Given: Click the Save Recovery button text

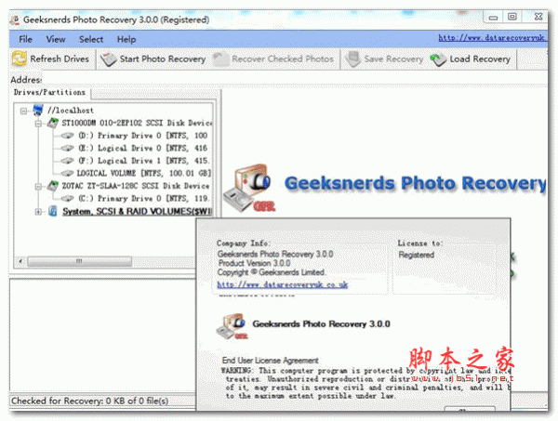Looking at the screenshot, I should (393, 59).
